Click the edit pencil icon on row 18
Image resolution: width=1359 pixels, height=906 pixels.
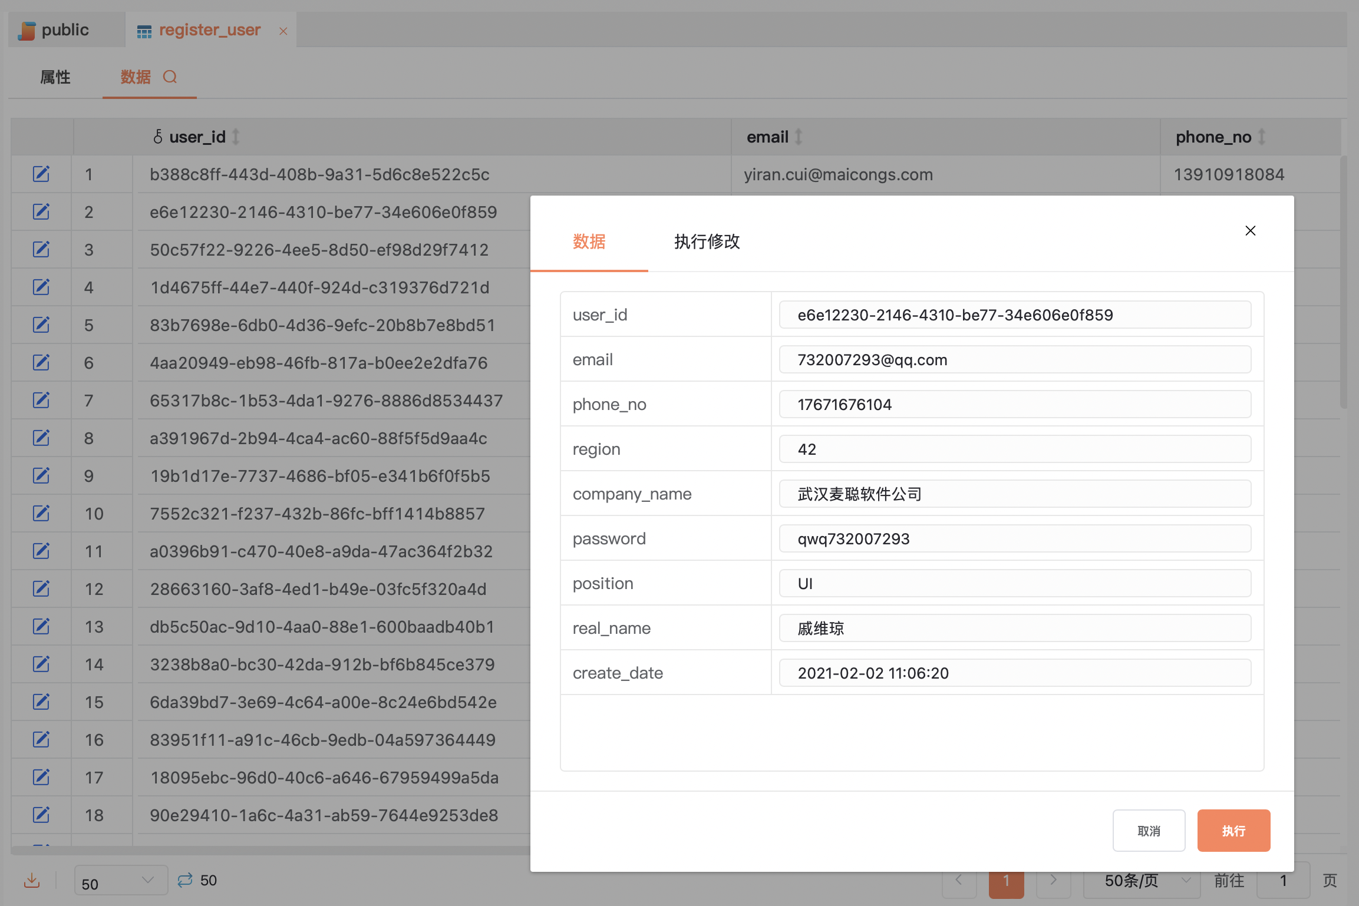click(x=40, y=815)
